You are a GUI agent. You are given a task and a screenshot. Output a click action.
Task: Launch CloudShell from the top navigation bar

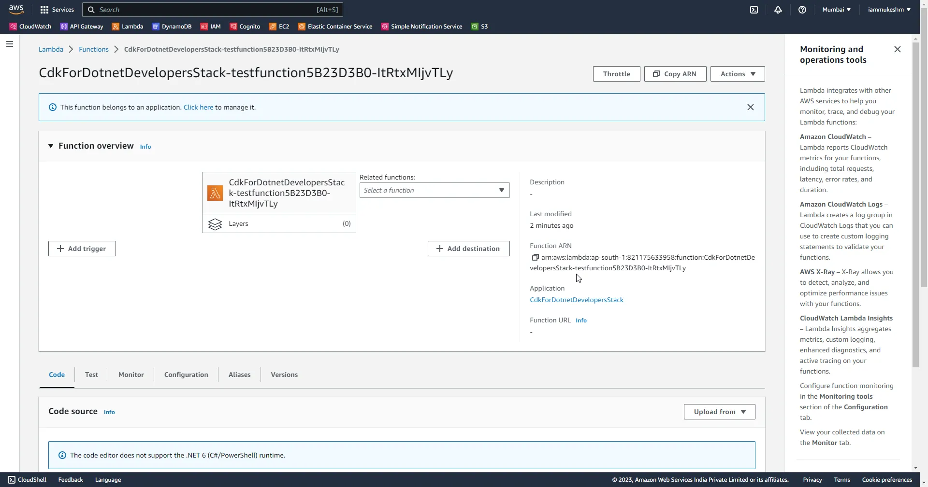pyautogui.click(x=754, y=10)
